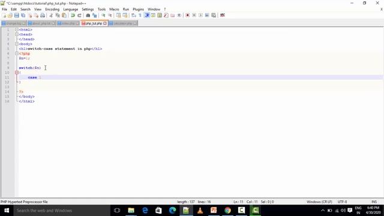
Task: Click the volume icon in system tray
Action: click(343, 211)
